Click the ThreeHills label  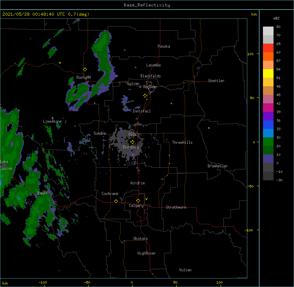[x=182, y=142]
